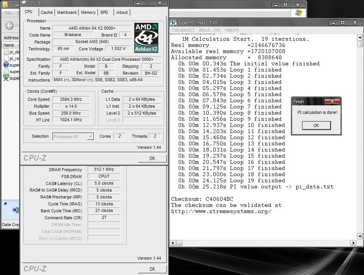Image resolution: width=364 pixels, height=275 pixels.
Task: Click the Loop 19 finished line
Action: coord(231,180)
